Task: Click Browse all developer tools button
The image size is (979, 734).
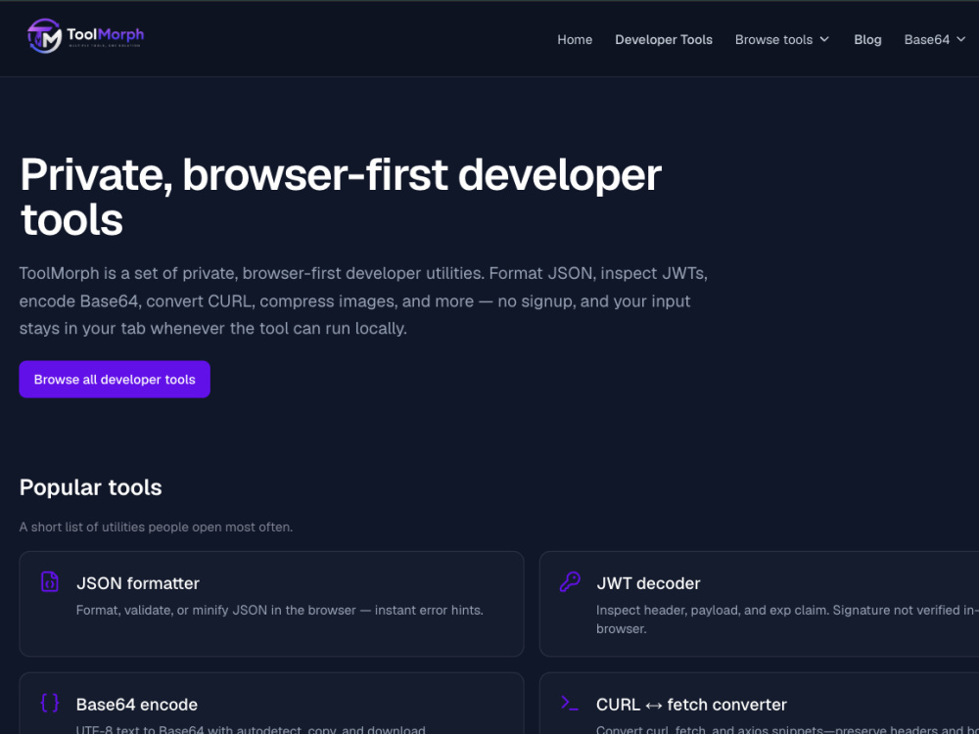Action: (115, 379)
